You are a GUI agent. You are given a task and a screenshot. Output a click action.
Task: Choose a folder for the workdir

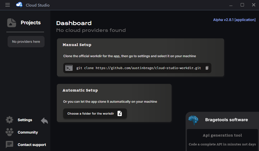(91, 114)
